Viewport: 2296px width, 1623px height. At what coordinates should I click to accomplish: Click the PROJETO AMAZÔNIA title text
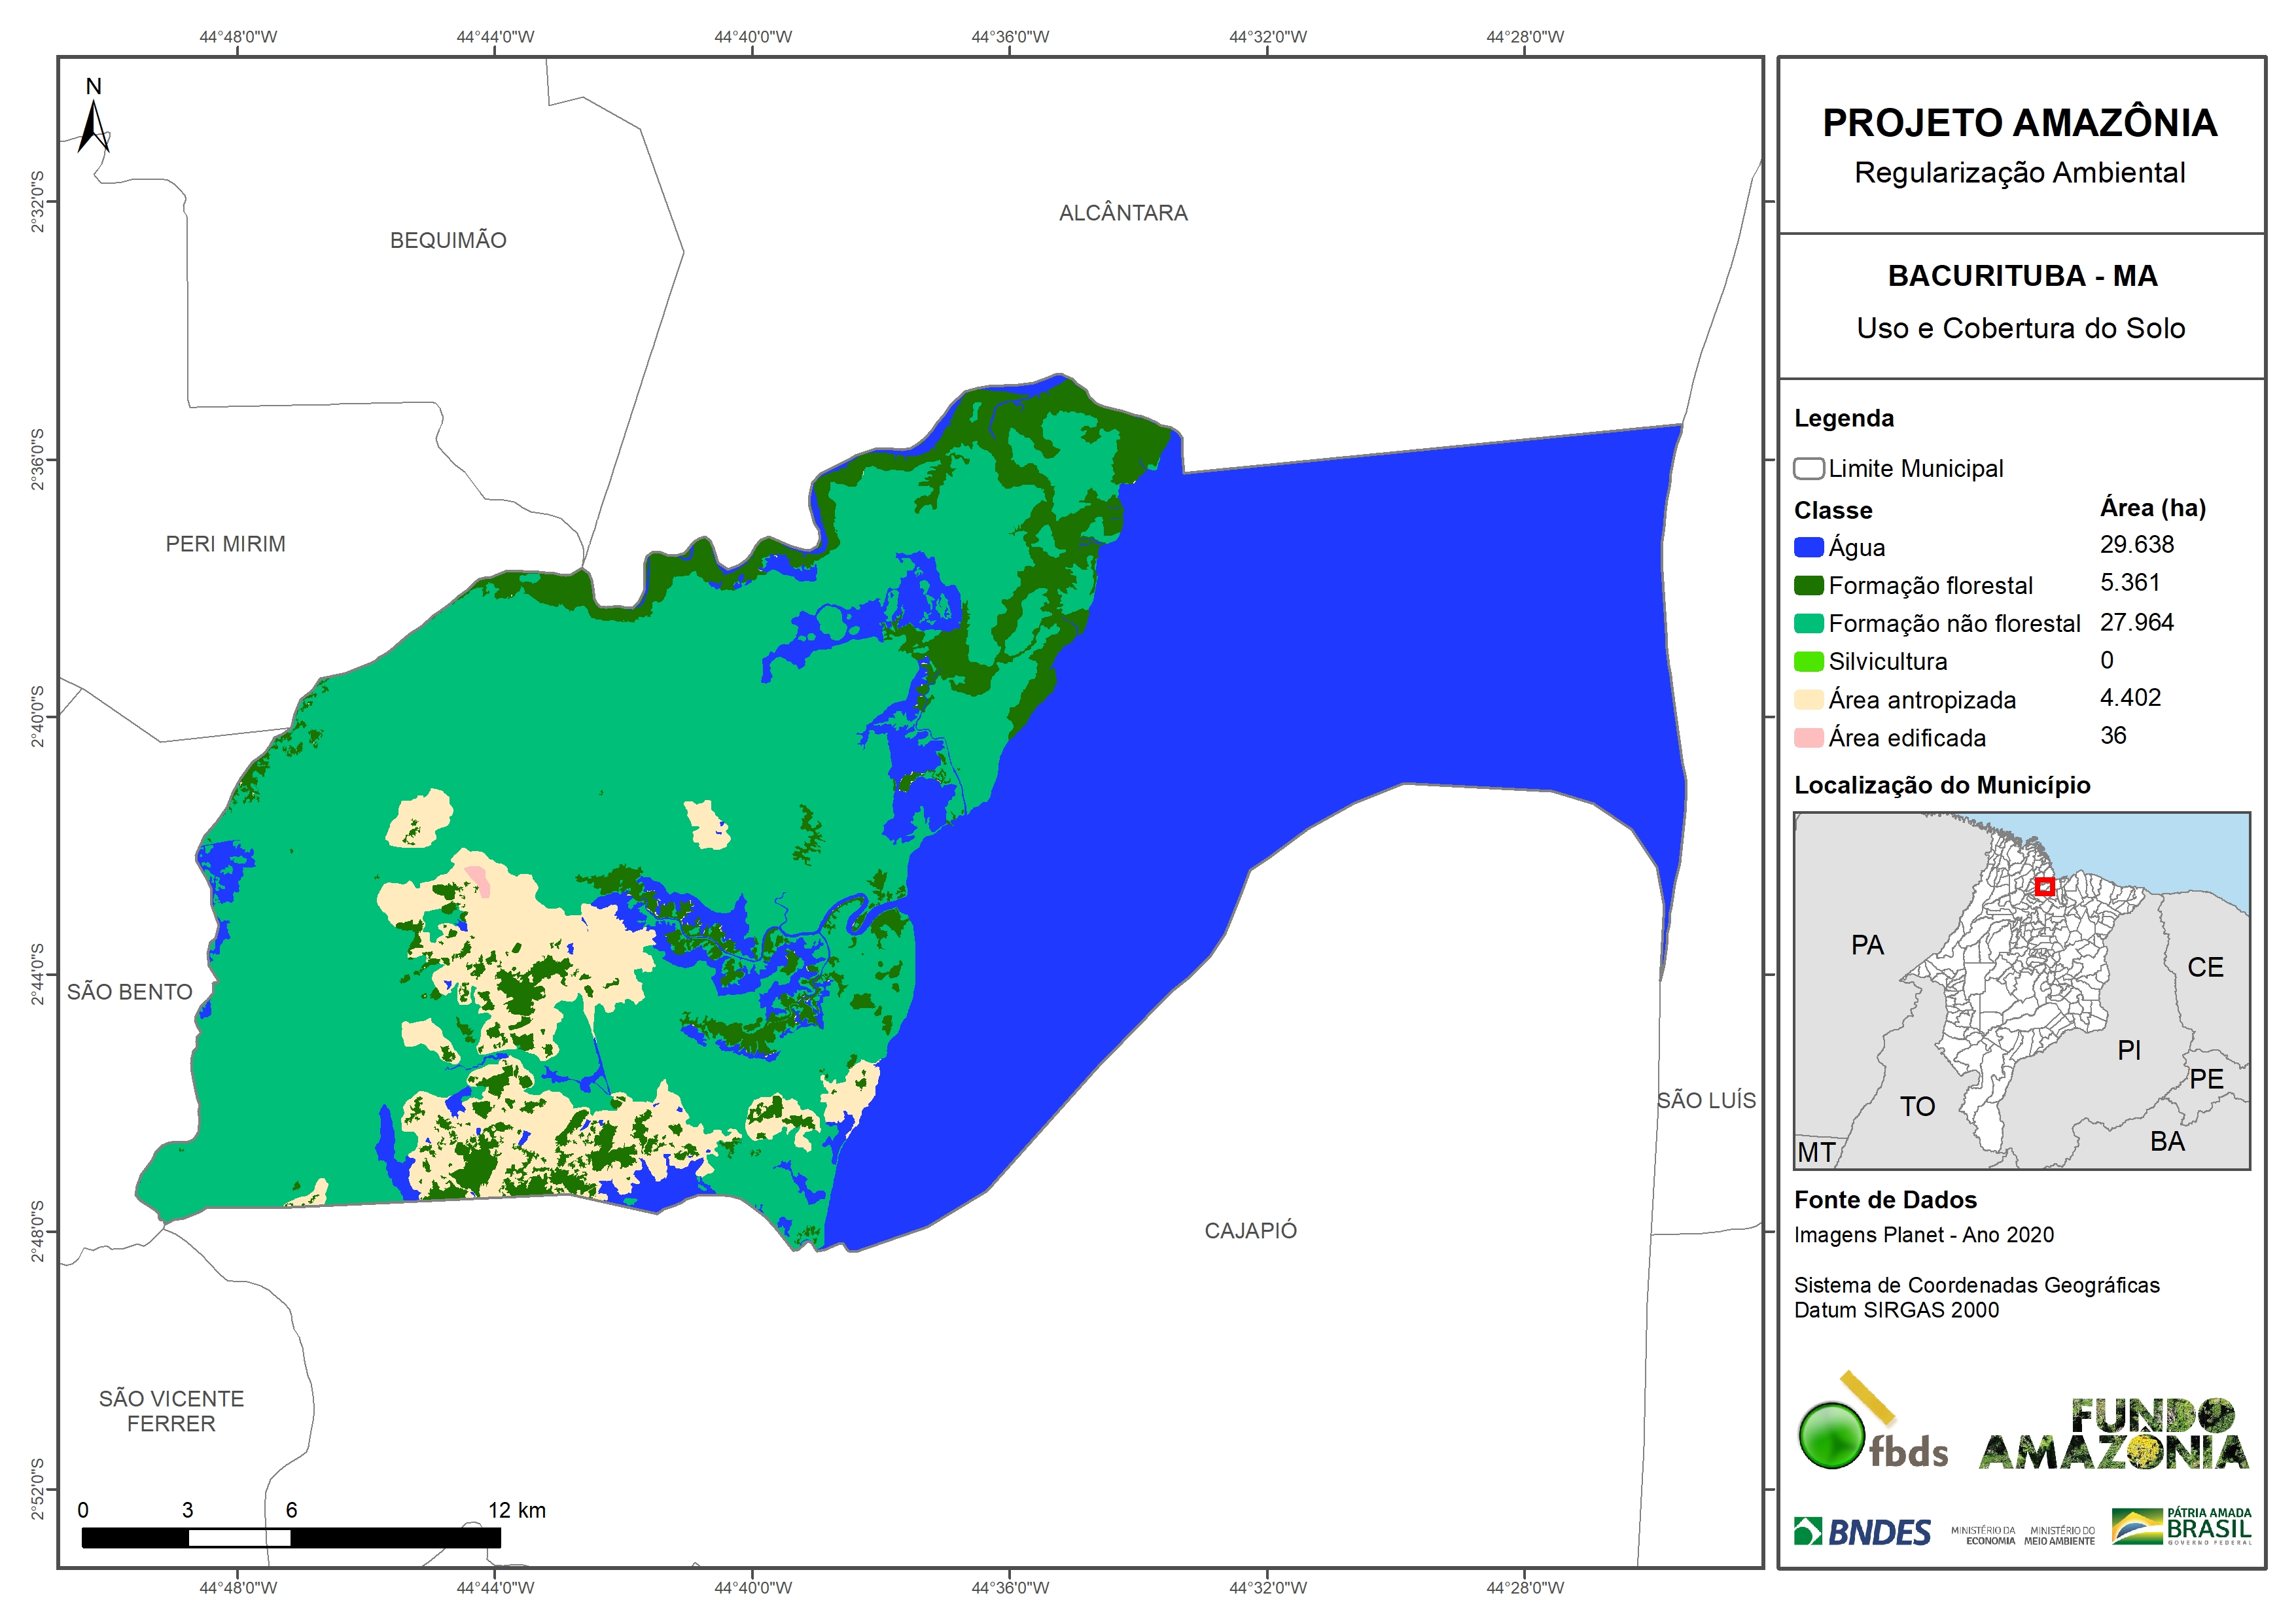(2019, 123)
